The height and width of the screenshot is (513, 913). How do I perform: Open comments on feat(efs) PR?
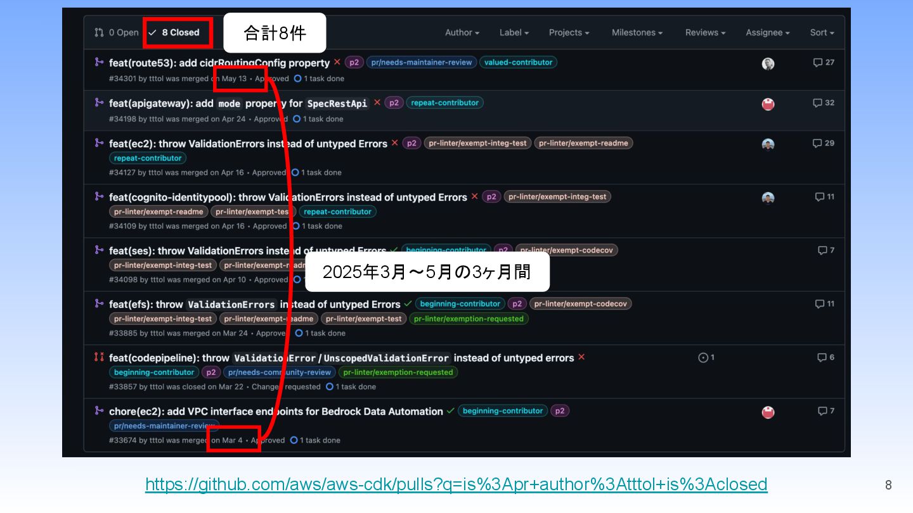[x=825, y=304]
